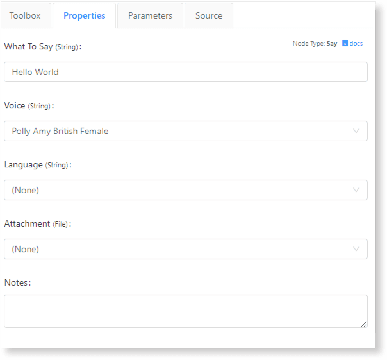Open the Source tab
This screenshot has height=360, width=387.
point(209,16)
